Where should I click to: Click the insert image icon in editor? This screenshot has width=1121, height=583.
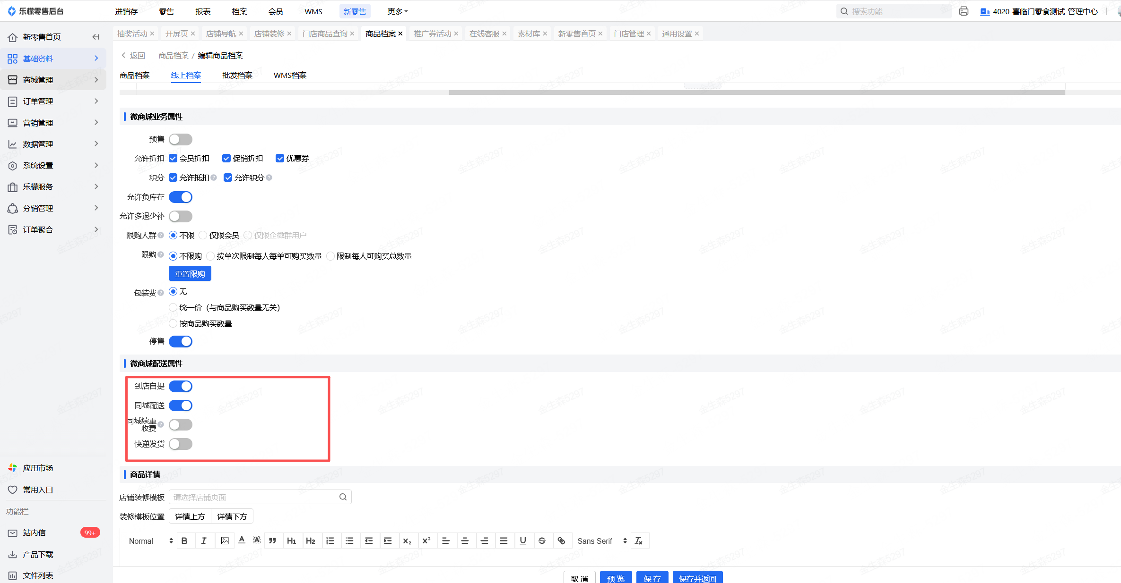pos(225,541)
